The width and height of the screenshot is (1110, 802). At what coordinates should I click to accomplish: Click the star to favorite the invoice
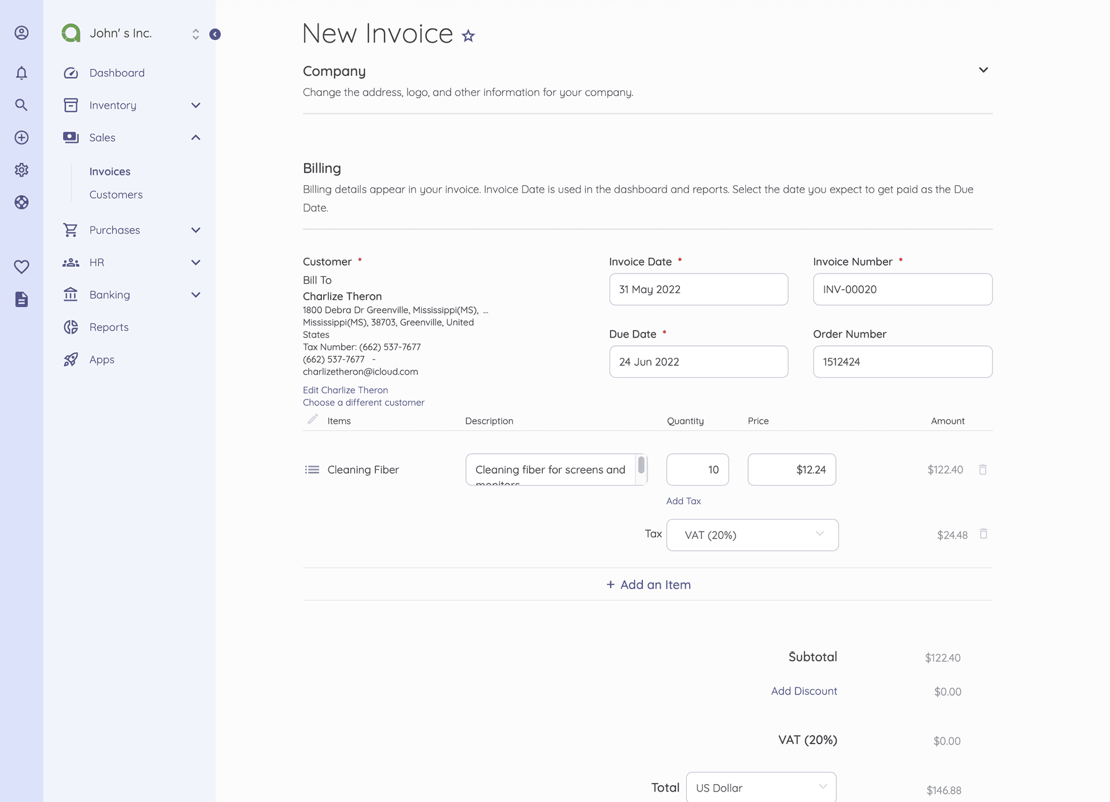tap(468, 35)
